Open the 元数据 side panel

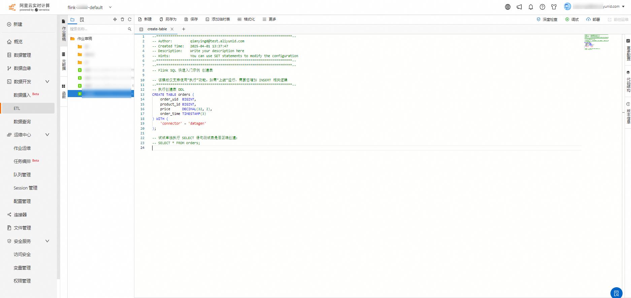64,61
